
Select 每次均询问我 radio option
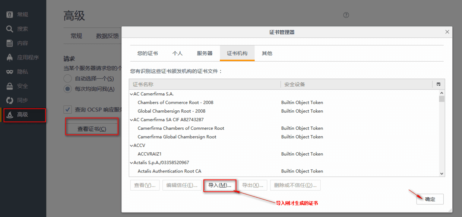pyautogui.click(x=67, y=89)
